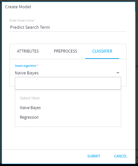This screenshot has height=166, width=138.
Task: Click the dark backdrop left of the dialog
Action: (x=1, y=83)
